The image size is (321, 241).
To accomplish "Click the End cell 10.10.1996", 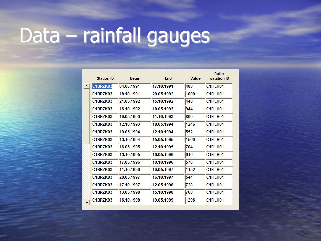I will tap(168, 162).
